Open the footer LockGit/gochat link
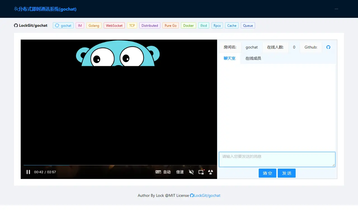This screenshot has width=358, height=223. coord(205,195)
